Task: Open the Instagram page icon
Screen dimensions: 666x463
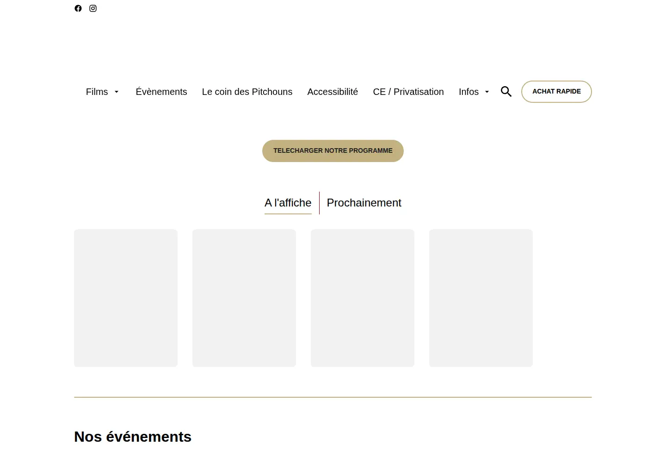Action: coord(93,8)
